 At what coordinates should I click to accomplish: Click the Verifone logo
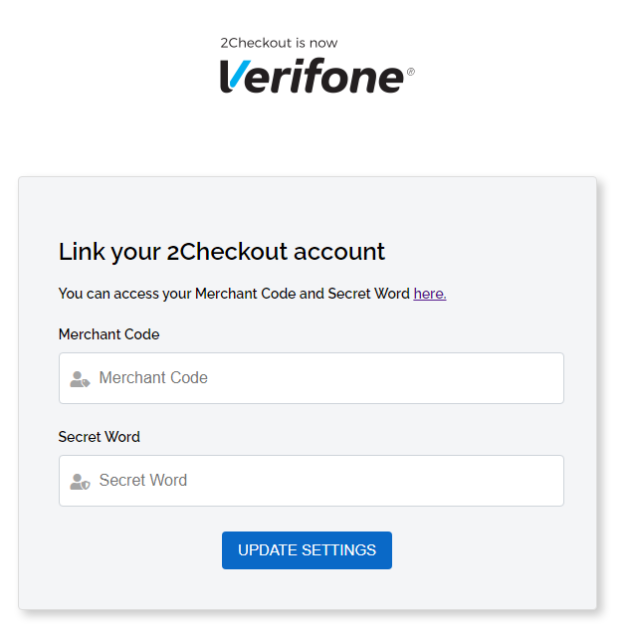point(316,76)
